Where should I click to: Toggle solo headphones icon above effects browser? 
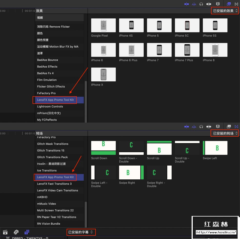(x=201, y=4)
